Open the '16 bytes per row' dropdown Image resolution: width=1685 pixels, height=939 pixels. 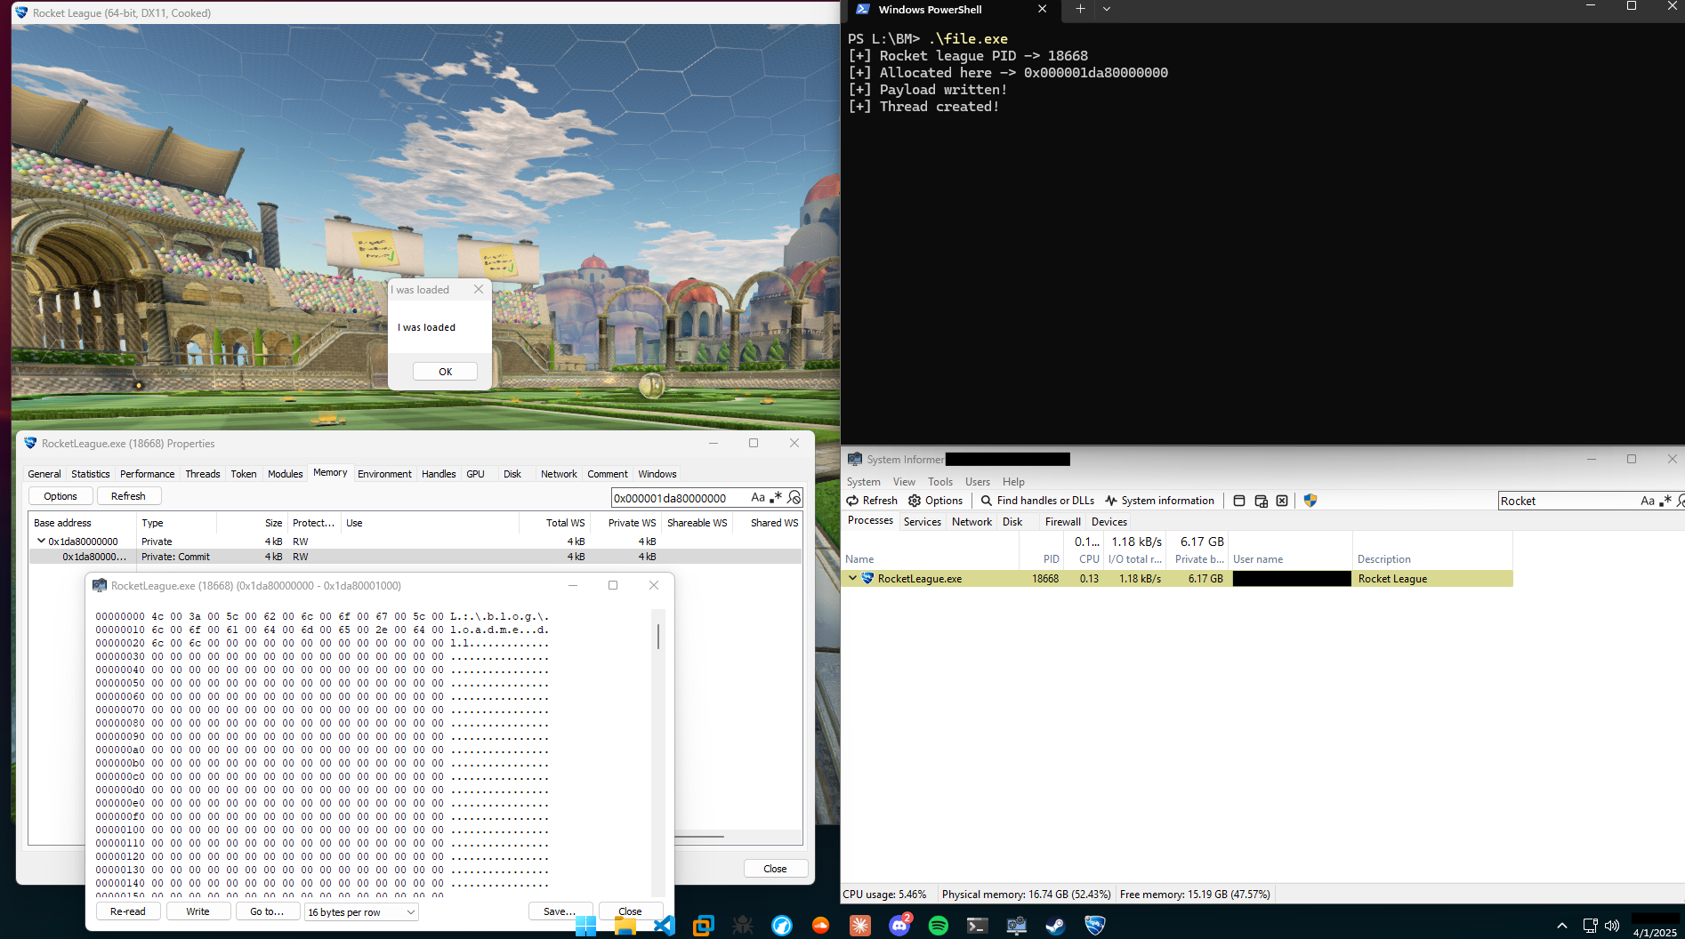pyautogui.click(x=361, y=912)
